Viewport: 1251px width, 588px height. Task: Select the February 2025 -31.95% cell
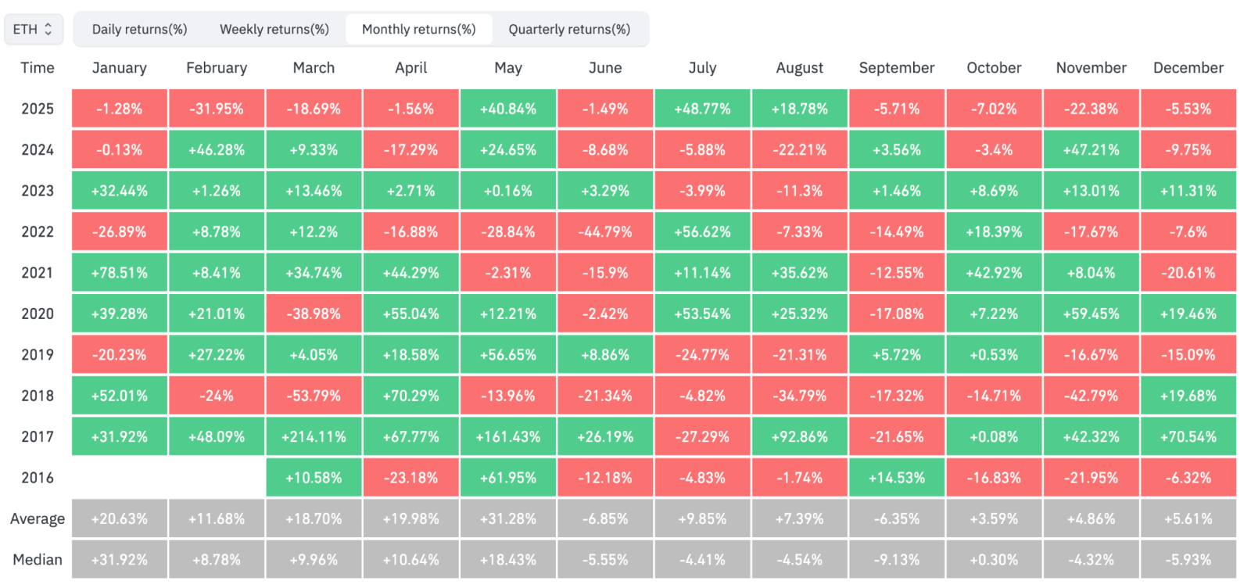(217, 109)
